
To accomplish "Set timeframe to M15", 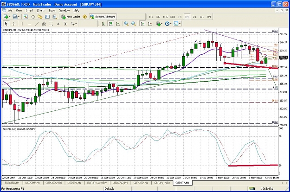I will [x=165, y=17].
